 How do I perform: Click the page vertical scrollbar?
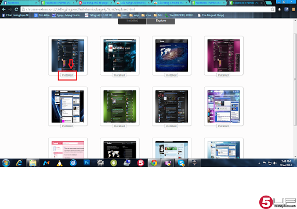tap(295, 80)
